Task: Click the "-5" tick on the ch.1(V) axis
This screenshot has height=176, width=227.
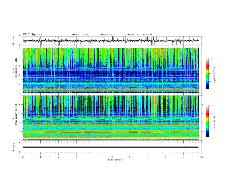Action: (x=19, y=45)
